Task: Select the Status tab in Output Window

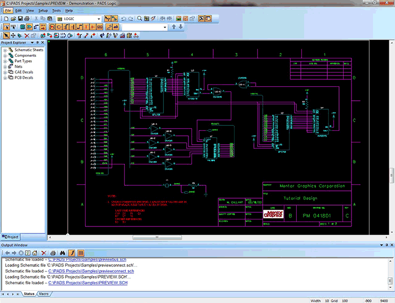Action: pyautogui.click(x=29, y=293)
